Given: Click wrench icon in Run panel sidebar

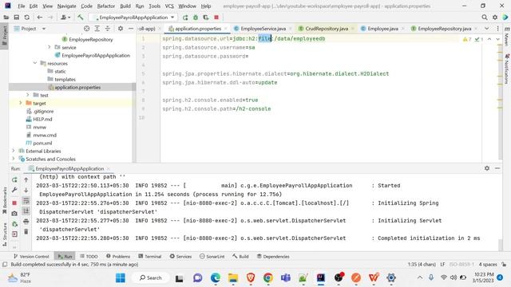Looking at the screenshot, I should (14, 190).
